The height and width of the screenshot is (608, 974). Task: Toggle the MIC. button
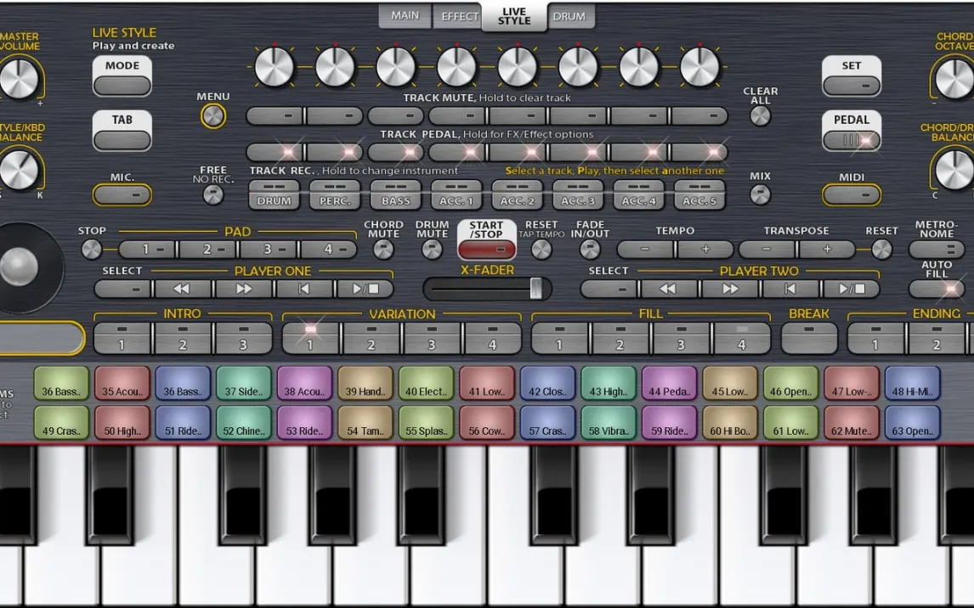122,195
